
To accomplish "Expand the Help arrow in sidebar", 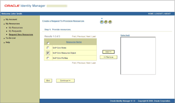I will click(4, 42).
